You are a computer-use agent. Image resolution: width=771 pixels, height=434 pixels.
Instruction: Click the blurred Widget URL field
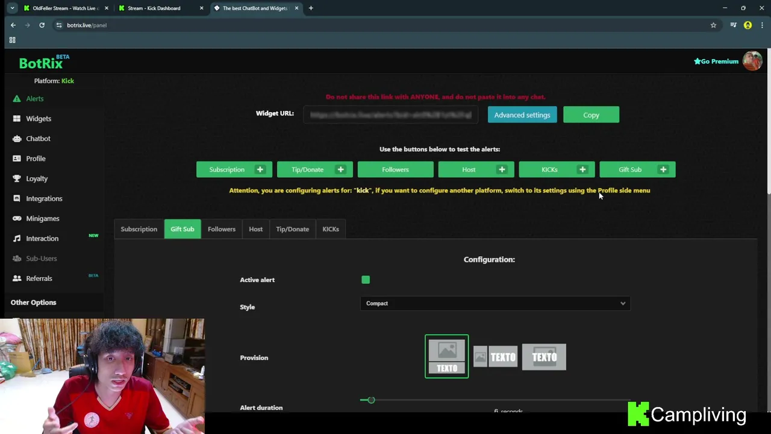pyautogui.click(x=390, y=115)
